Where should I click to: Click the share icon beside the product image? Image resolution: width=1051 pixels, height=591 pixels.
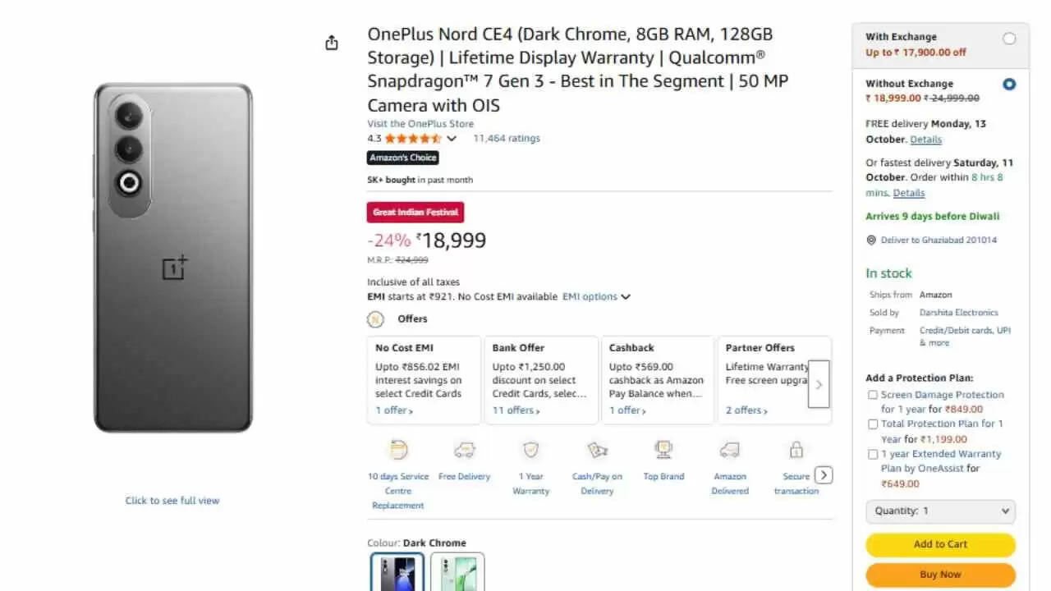coord(332,43)
